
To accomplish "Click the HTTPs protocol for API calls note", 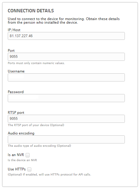I will [49, 175].
